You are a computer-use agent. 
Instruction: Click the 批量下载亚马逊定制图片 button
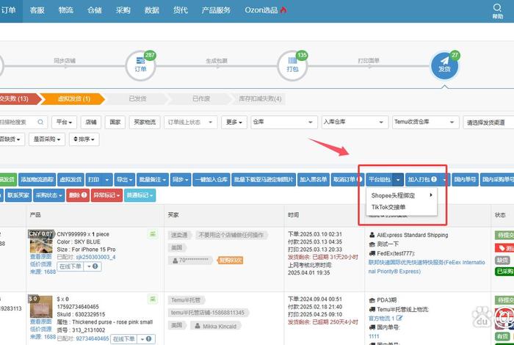[x=264, y=180]
